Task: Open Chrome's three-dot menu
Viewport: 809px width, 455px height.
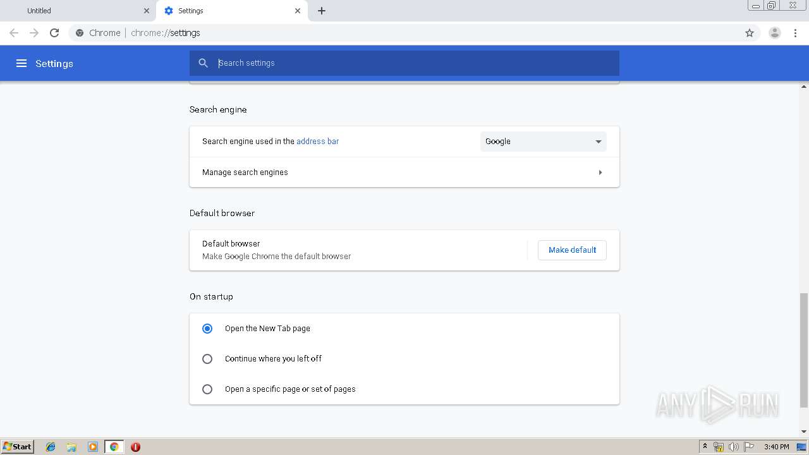Action: (796, 33)
